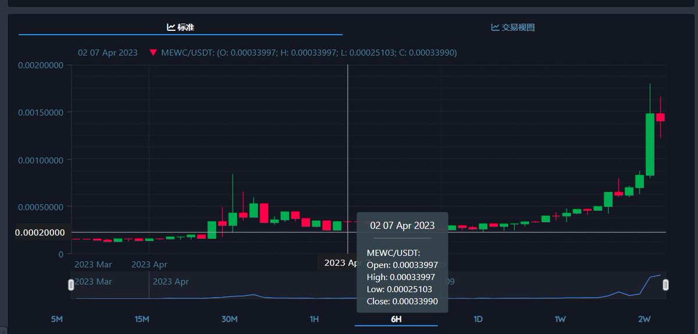Click the right range slider handle
Viewport: 698px width, 334px height.
click(666, 285)
